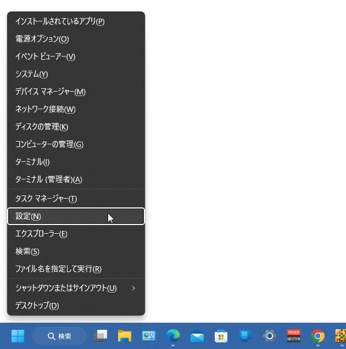Open イベント ビューアー(V)
This screenshot has width=346, height=349.
coord(76,57)
